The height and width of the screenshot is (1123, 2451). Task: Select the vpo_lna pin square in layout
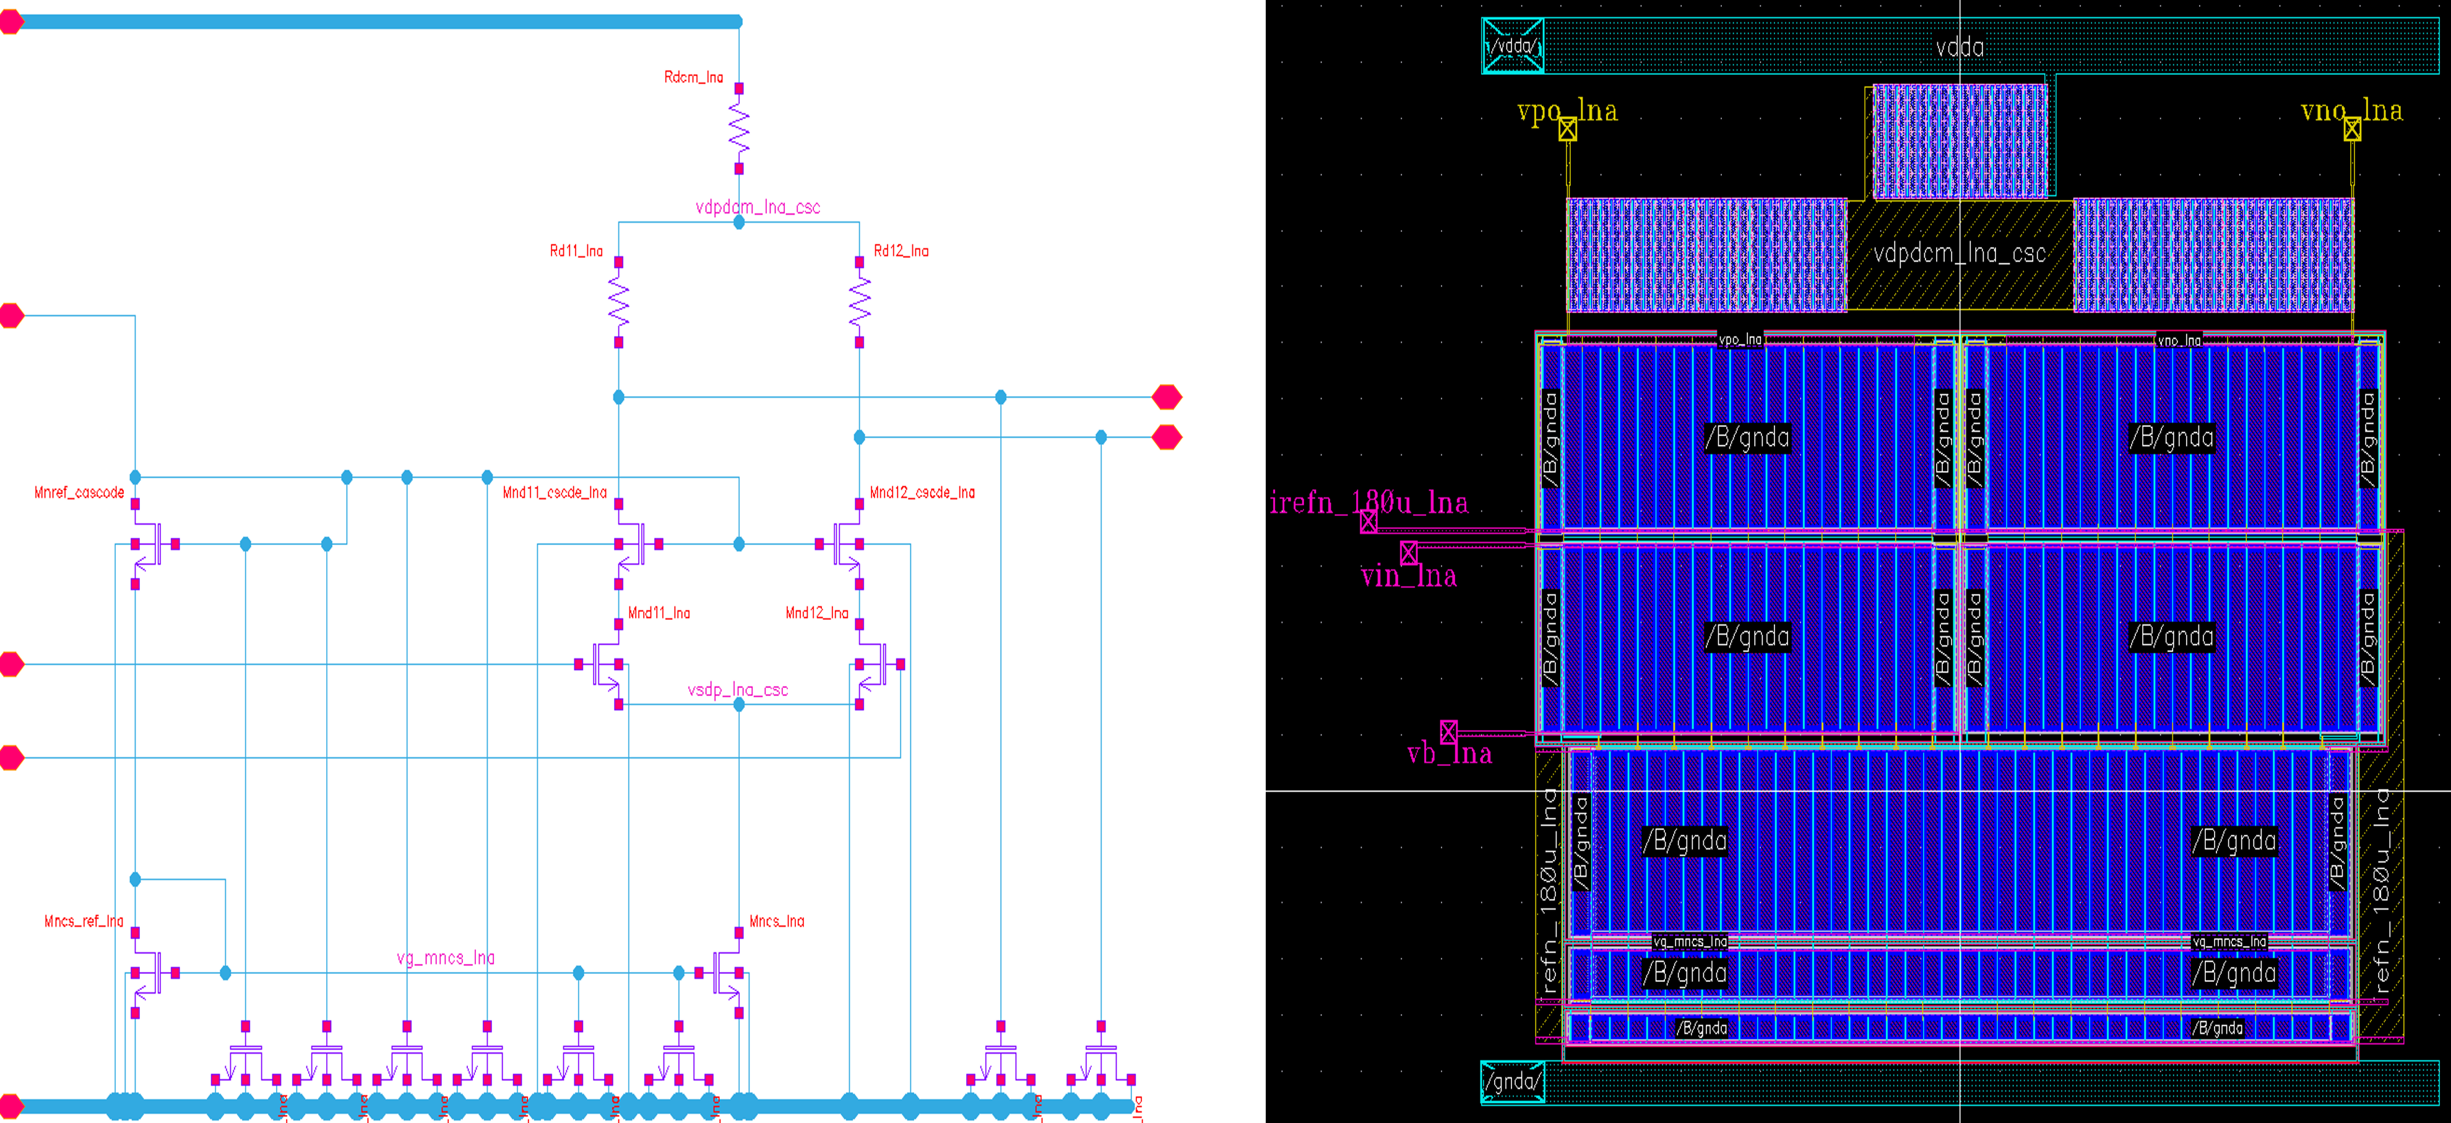pos(1568,129)
